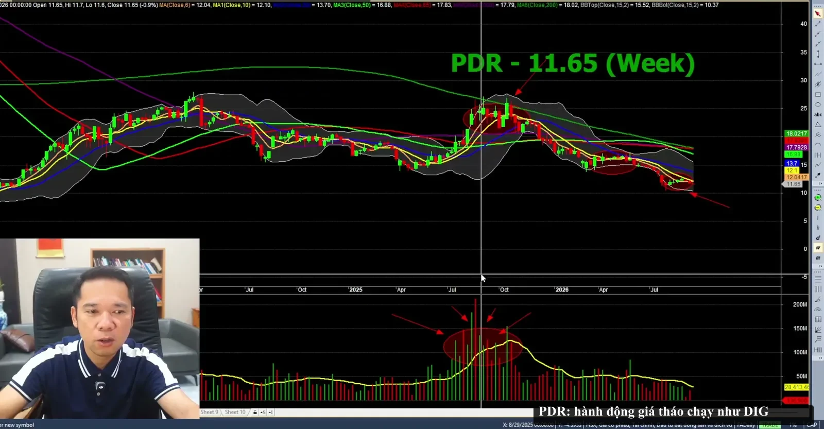This screenshot has width=824, height=429.
Task: Expand the interval toolbar overflow chevron
Action: click(821, 266)
